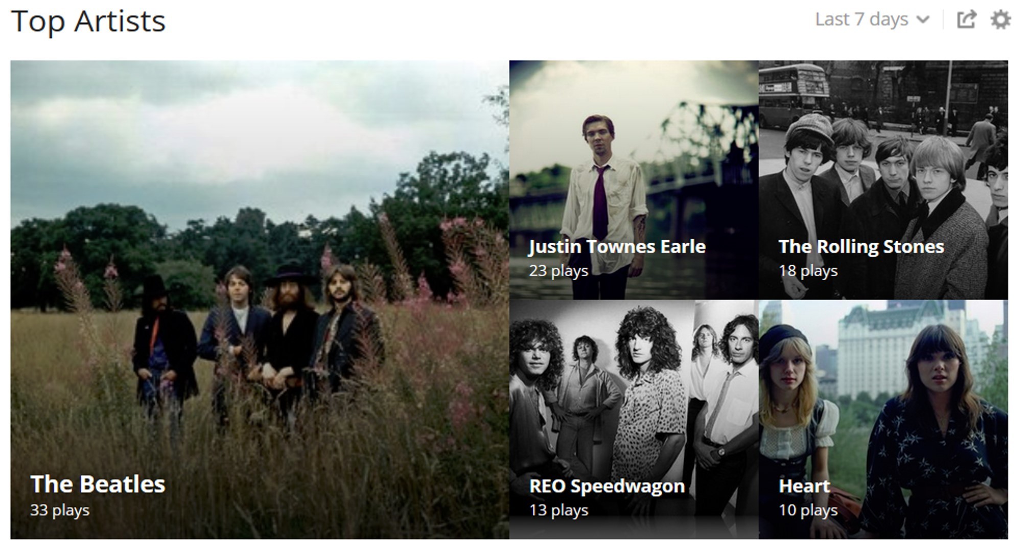The height and width of the screenshot is (552, 1026).
Task: Click the Justin Townes Earle name link
Action: (617, 247)
